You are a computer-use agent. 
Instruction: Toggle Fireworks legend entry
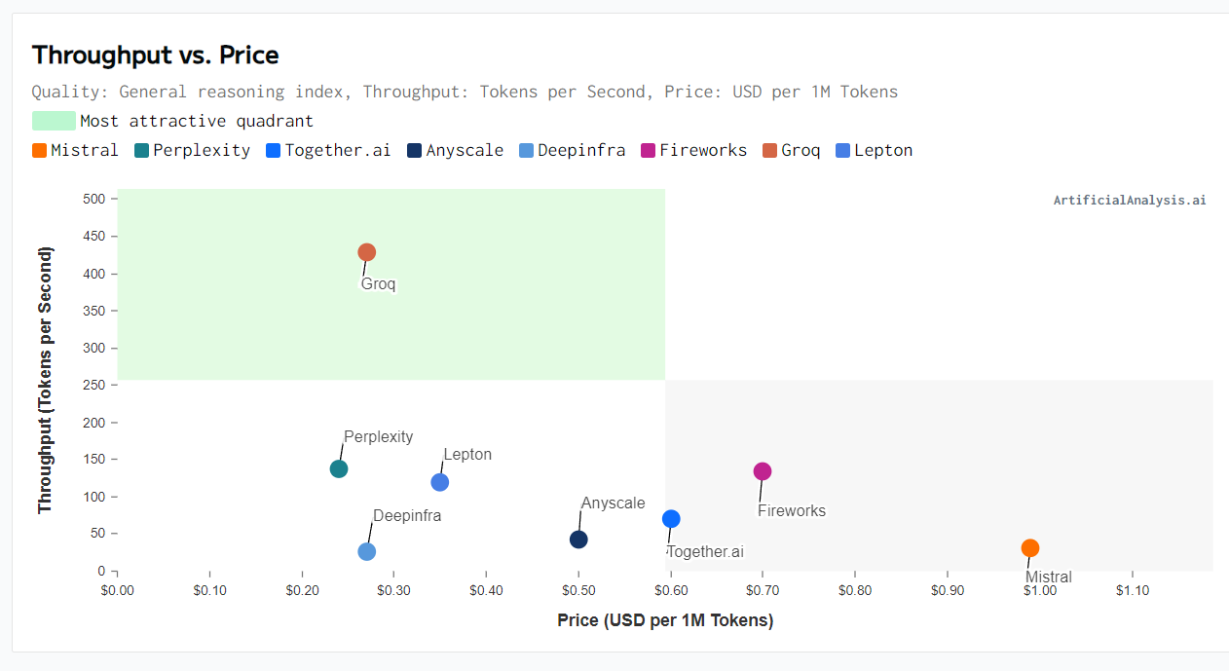coord(694,150)
